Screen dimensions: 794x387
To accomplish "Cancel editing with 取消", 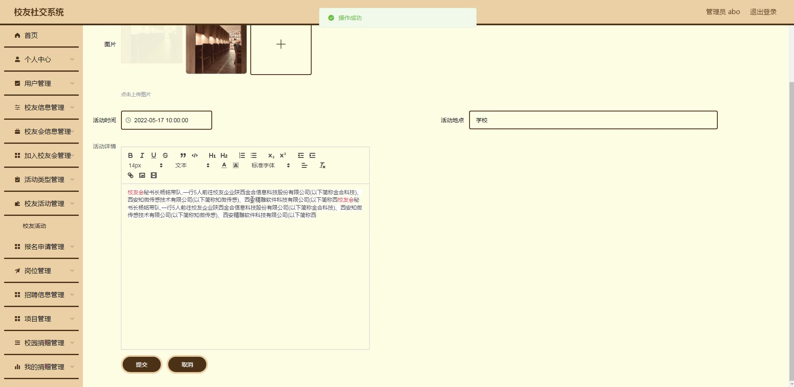I will tap(187, 365).
